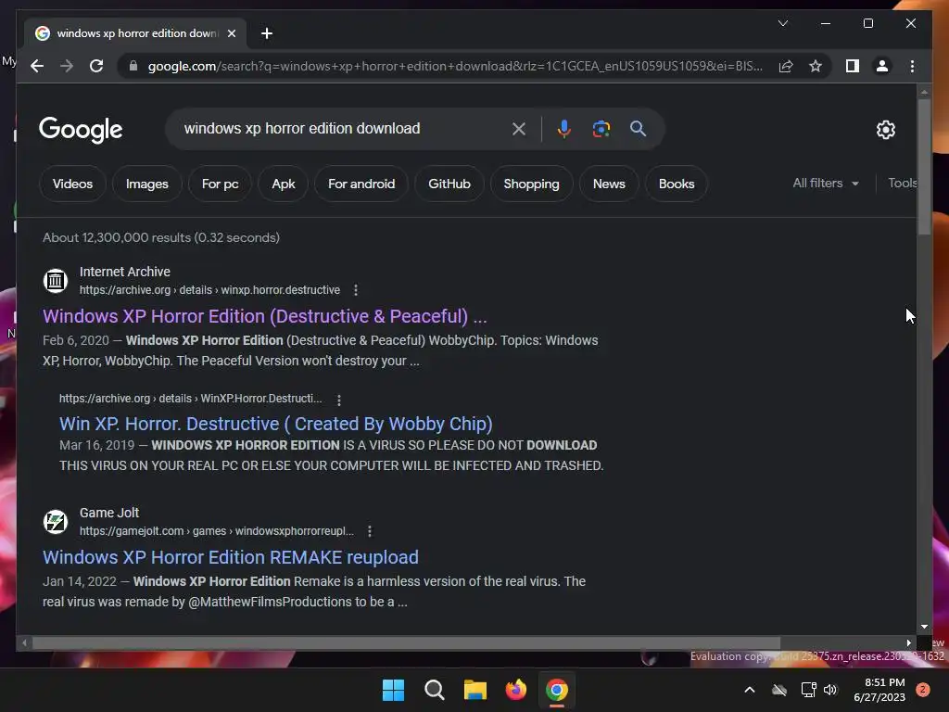Screen dimensions: 949x712
Task: Open Chrome's three-dot menu
Action: click(912, 66)
